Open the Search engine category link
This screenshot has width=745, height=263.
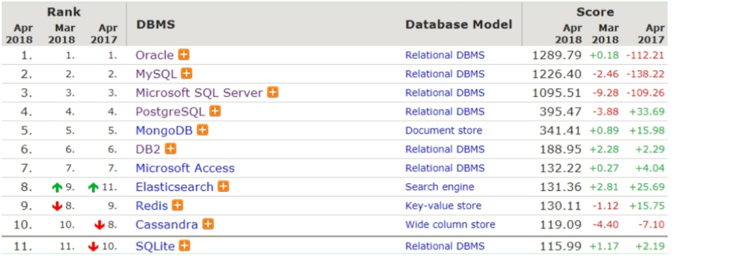point(440,187)
